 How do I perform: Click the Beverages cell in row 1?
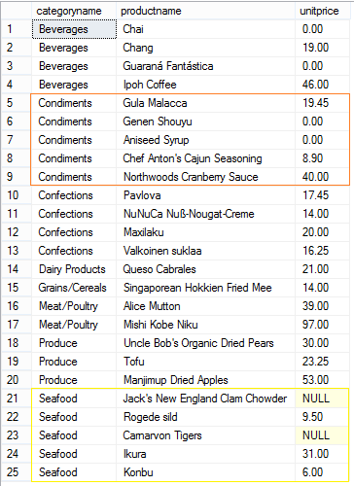click(74, 29)
